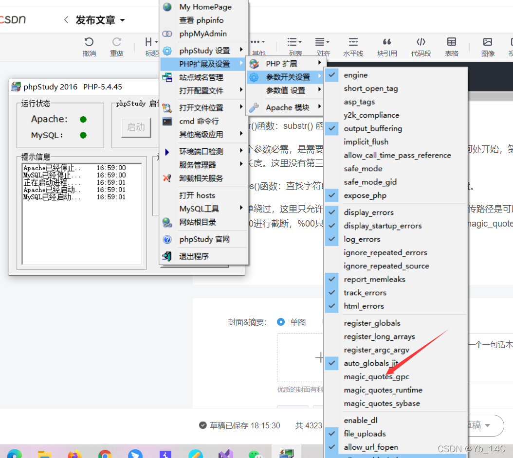
Task: Toggle html_errors setting
Action: [x=396, y=306]
